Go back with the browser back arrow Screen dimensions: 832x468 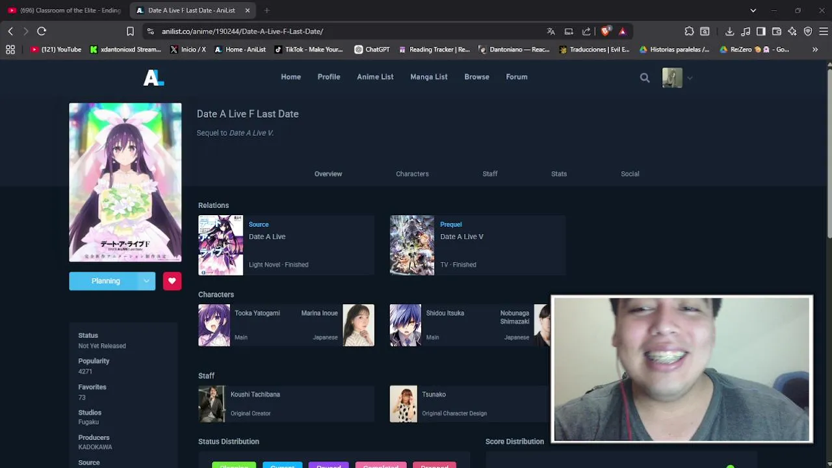pos(10,31)
